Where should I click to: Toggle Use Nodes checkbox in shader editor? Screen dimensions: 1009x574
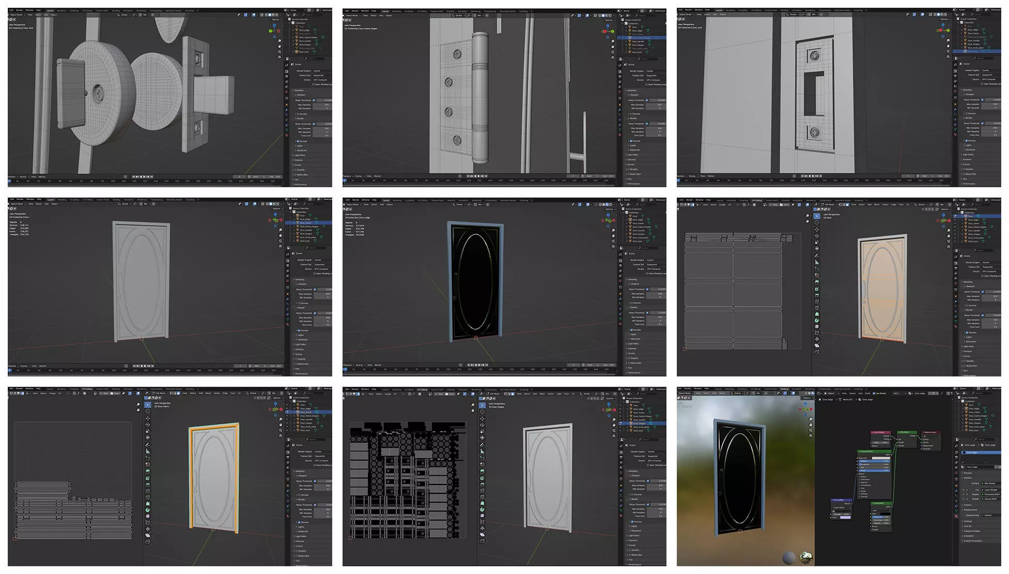pos(874,394)
